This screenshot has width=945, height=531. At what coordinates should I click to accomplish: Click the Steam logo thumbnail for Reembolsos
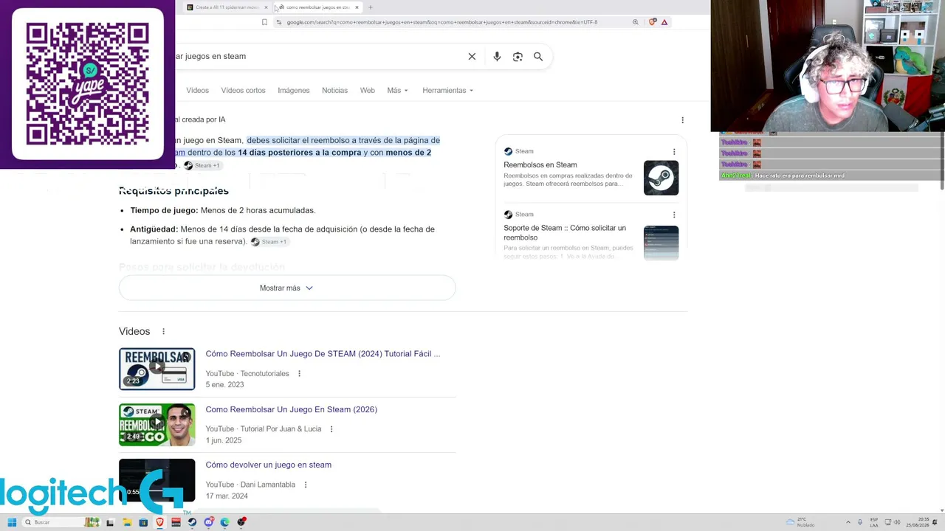661,178
